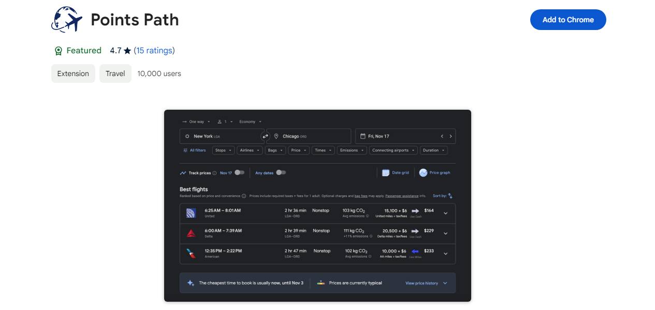Expand the American 12:35 PM flight row
Image resolution: width=655 pixels, height=310 pixels.
click(x=445, y=254)
